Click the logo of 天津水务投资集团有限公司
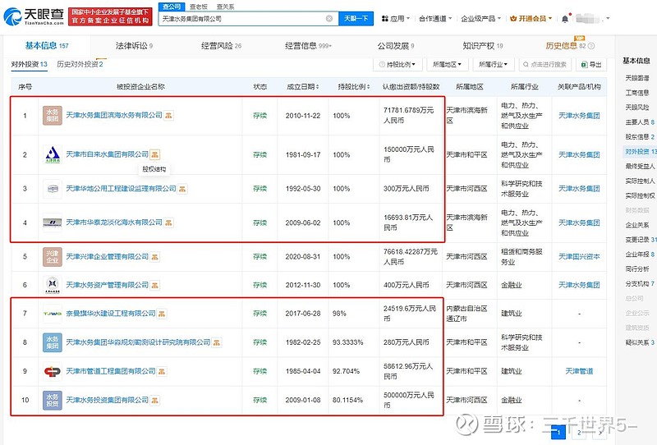Viewport: 657px width, 445px height. [x=53, y=400]
